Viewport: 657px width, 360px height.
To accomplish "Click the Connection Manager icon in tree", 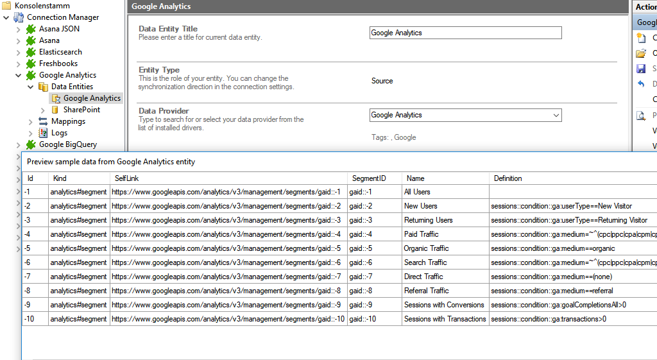I will (x=19, y=17).
